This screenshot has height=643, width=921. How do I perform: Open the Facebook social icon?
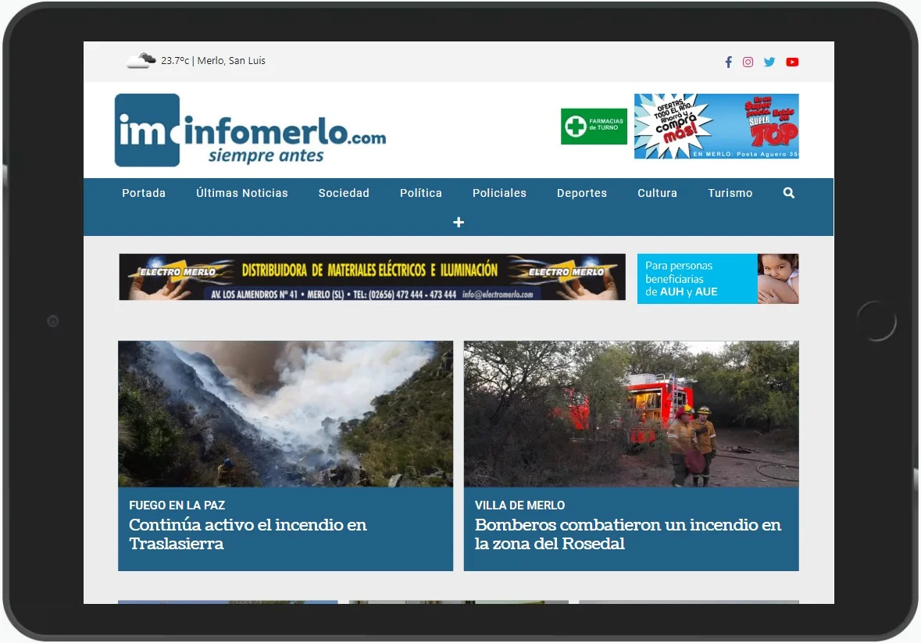(728, 63)
